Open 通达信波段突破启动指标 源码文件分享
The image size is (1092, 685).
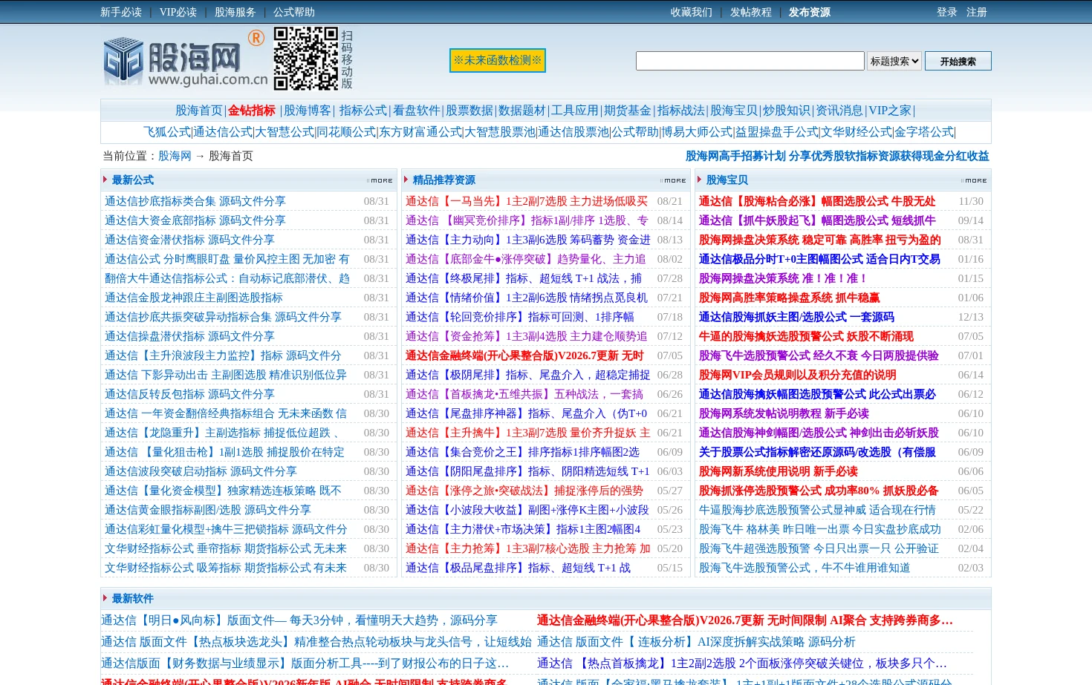[x=201, y=471]
